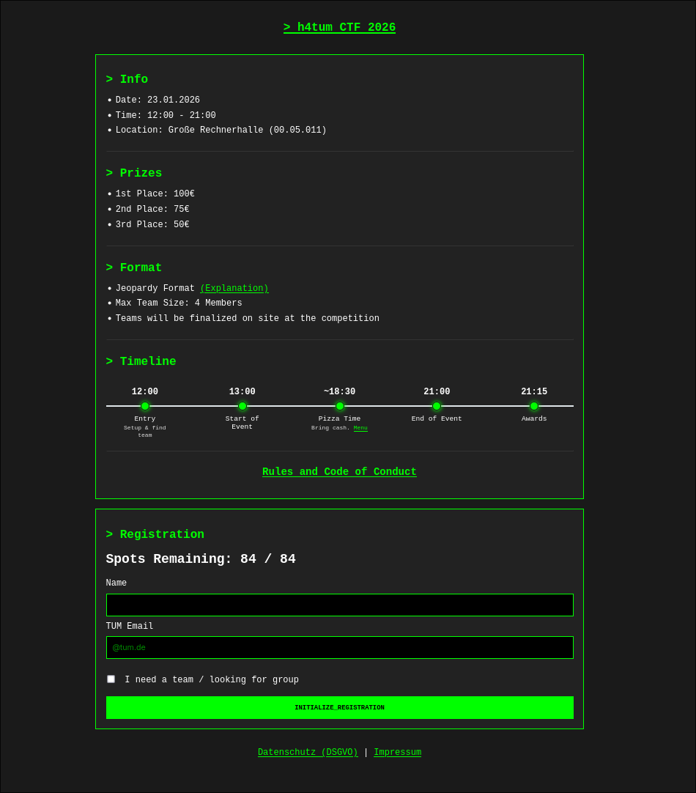
Task: Click the 21:00 End of Event dot
Action: [437, 405]
